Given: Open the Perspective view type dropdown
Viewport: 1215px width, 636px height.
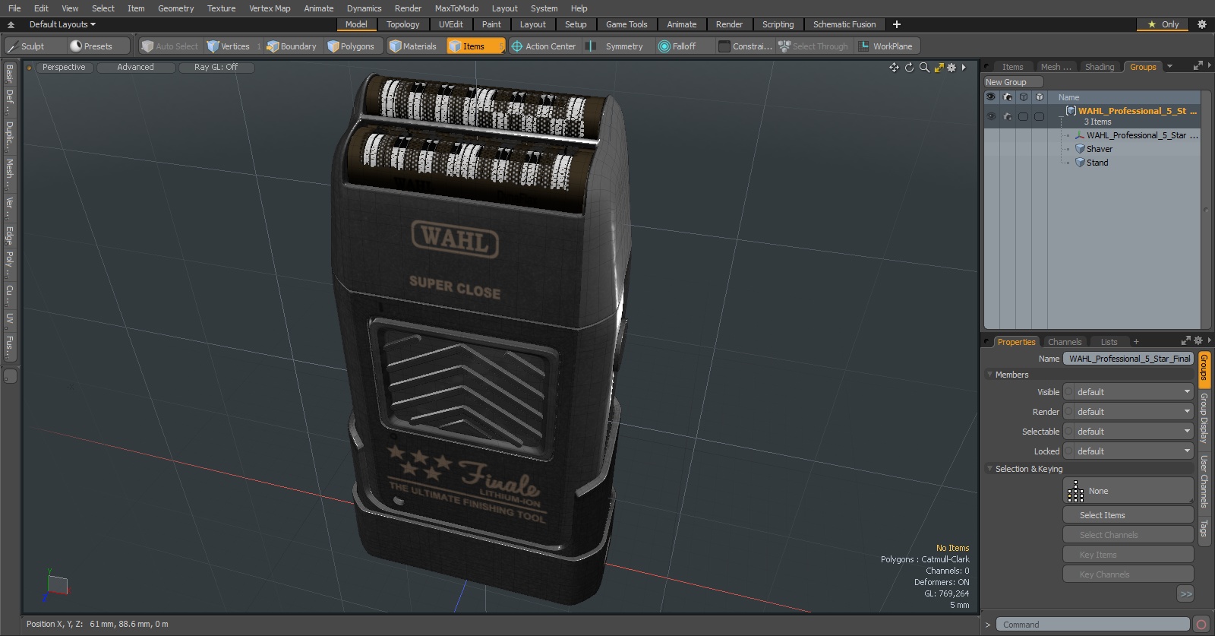Looking at the screenshot, I should coord(64,68).
